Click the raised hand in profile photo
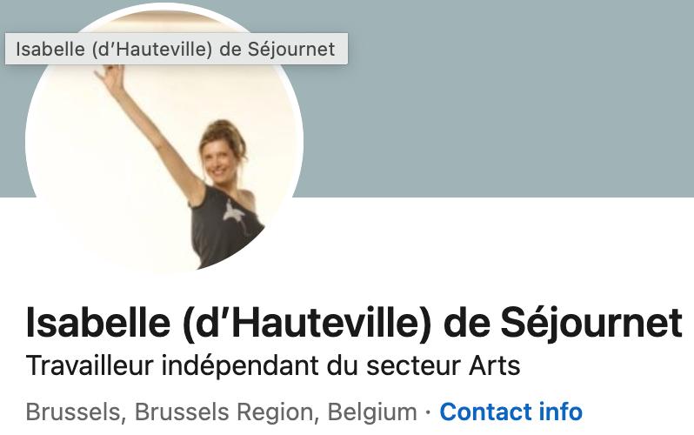This screenshot has width=694, height=435. (111, 77)
